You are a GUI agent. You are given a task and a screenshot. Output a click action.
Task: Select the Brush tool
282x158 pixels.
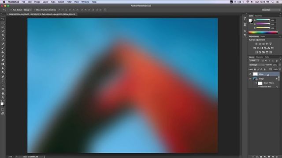[3, 48]
